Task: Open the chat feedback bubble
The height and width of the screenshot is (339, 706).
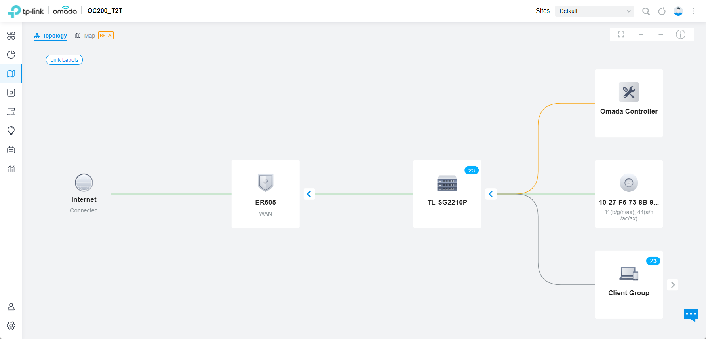Action: [x=691, y=315]
